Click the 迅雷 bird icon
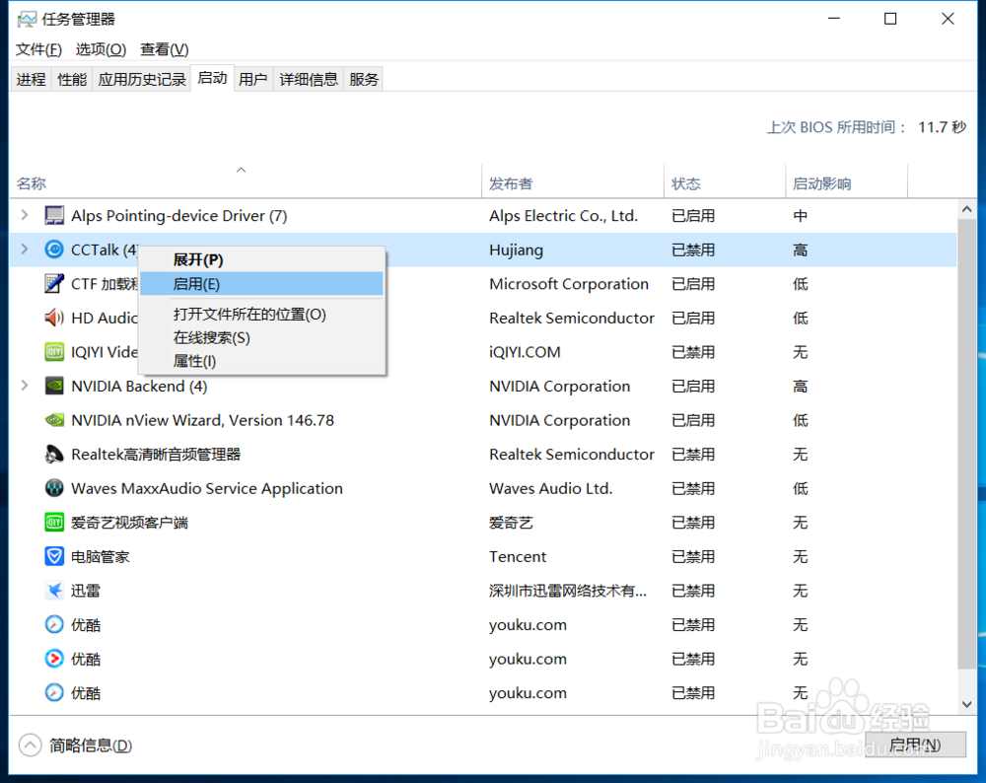The height and width of the screenshot is (783, 986). 54,590
